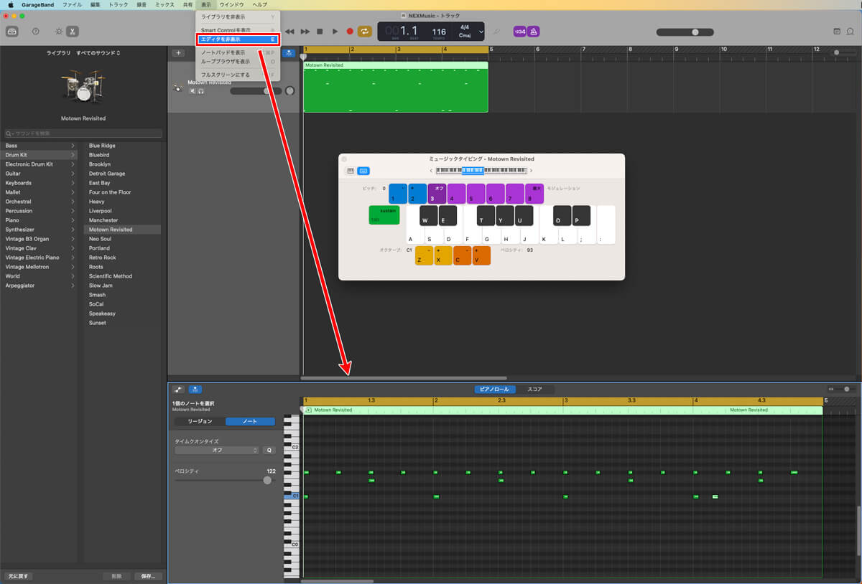This screenshot has width=862, height=584.
Task: Switch to the スコア tab
Action: (535, 390)
